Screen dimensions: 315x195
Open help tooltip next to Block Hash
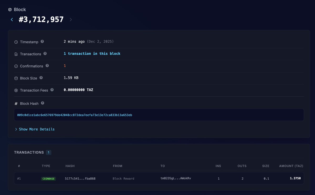43,103
